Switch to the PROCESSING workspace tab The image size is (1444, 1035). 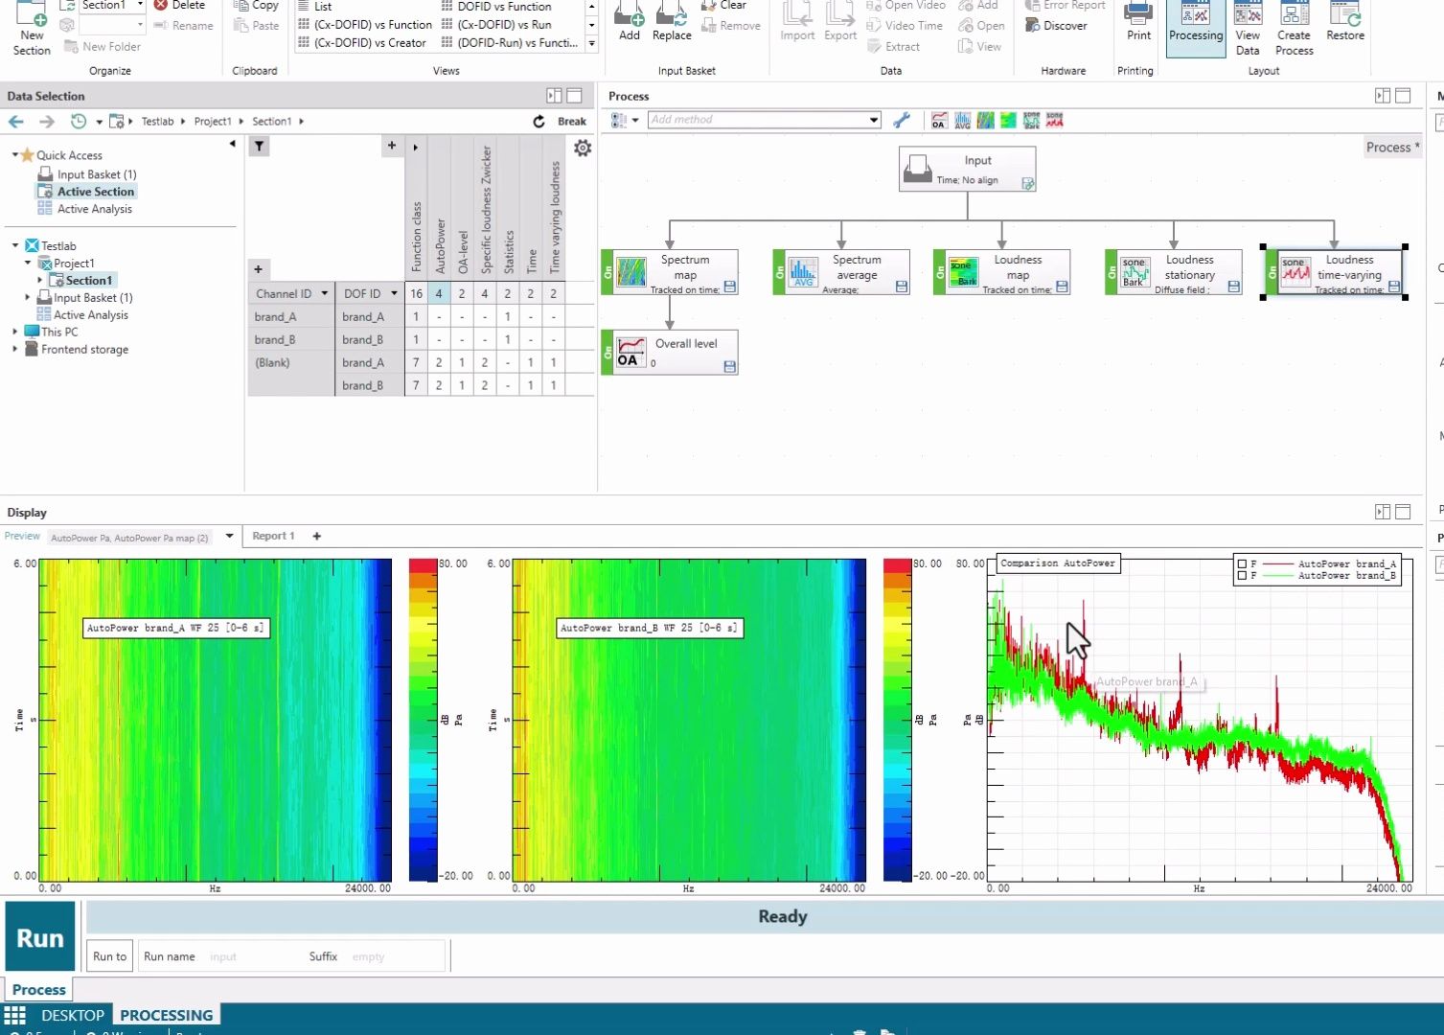[167, 1015]
